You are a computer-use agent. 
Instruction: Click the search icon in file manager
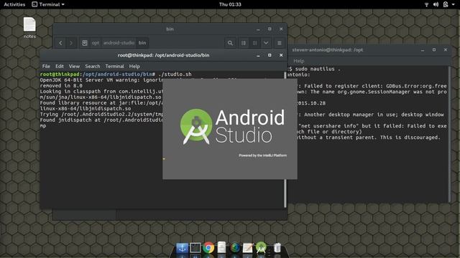point(230,43)
